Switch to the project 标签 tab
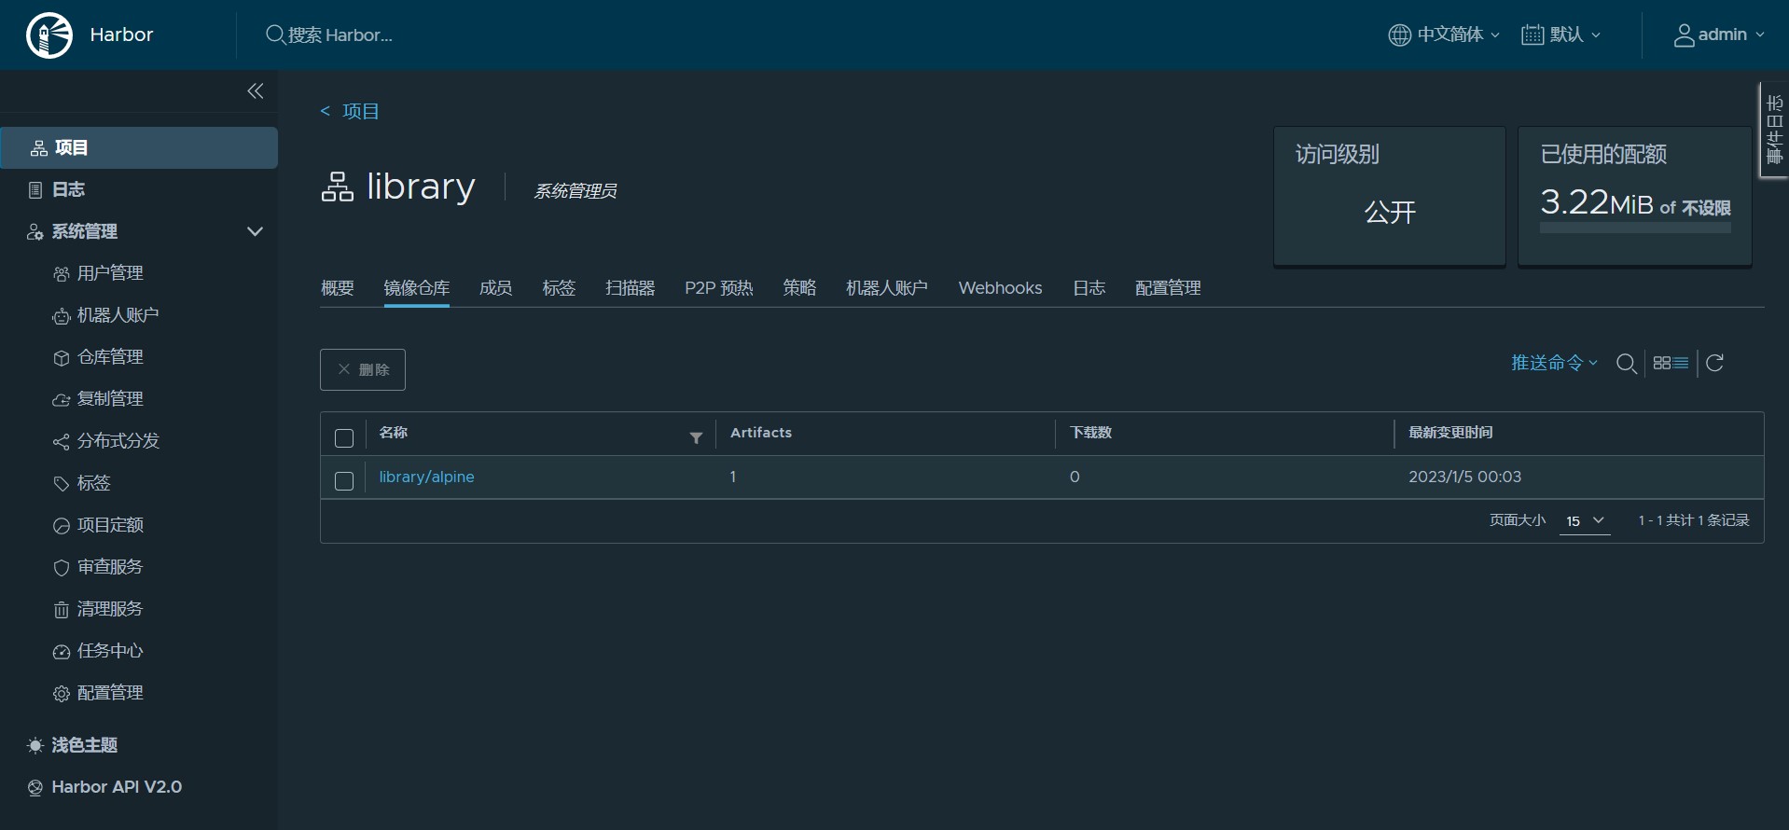The width and height of the screenshot is (1789, 830). click(x=560, y=288)
